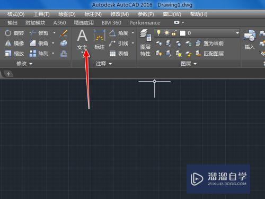The width and height of the screenshot is (265, 199).
Task: Switch to Featured Apps (精选应用) tab
Action: (x=84, y=23)
